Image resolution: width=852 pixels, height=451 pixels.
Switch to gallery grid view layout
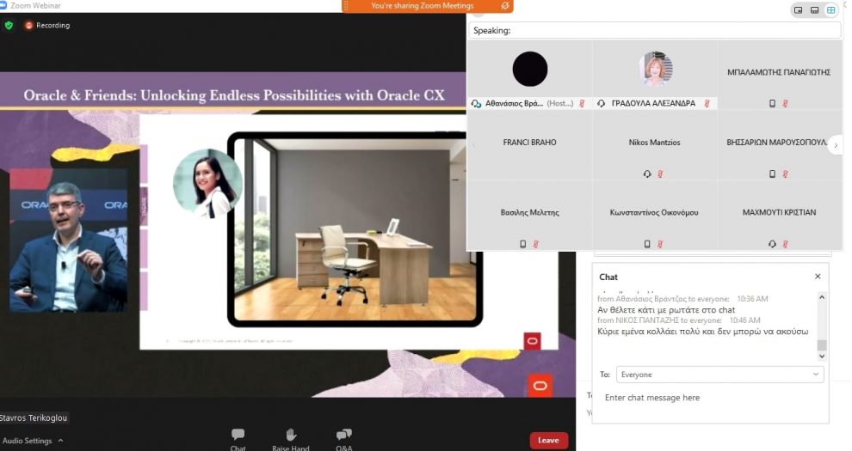point(831,10)
